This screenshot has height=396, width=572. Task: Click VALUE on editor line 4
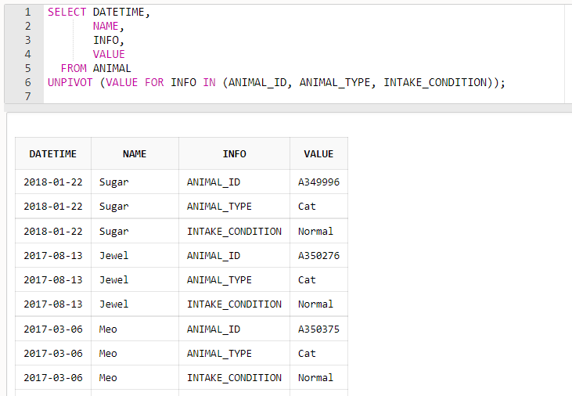point(109,54)
